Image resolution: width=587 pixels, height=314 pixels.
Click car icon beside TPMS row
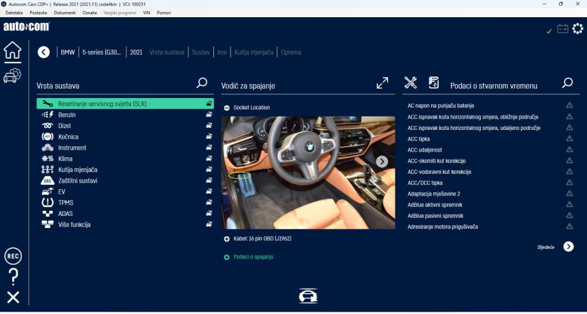pos(209,202)
